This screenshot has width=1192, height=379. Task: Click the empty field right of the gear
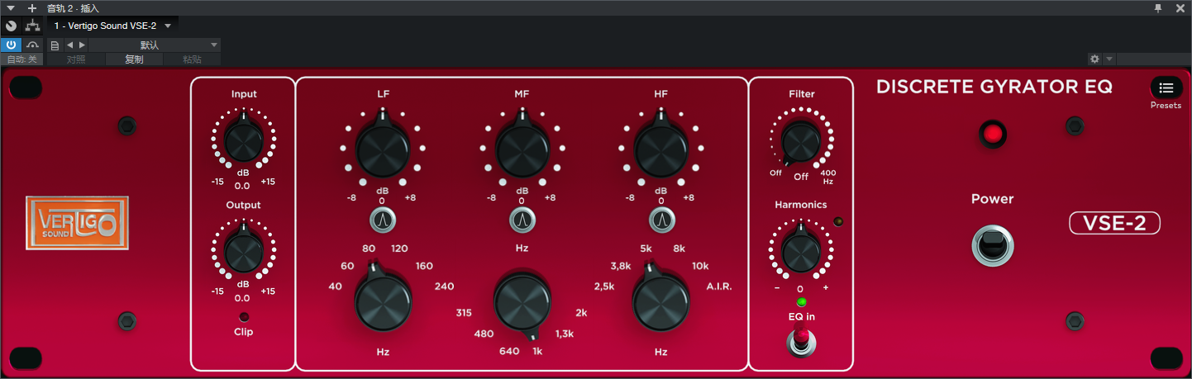point(1154,59)
